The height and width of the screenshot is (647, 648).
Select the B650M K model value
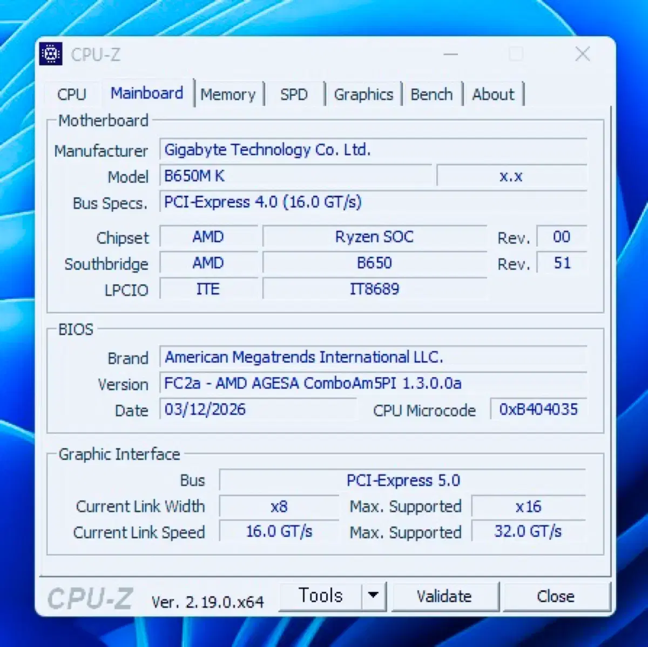pyautogui.click(x=296, y=176)
